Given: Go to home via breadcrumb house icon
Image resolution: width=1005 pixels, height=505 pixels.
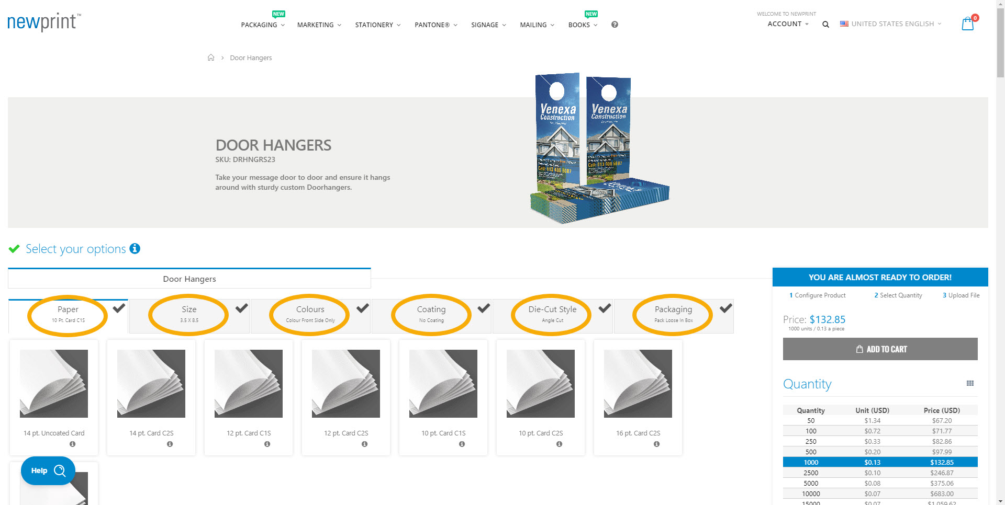Looking at the screenshot, I should point(211,58).
